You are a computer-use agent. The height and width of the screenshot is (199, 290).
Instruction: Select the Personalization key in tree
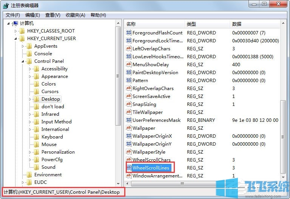click(58, 152)
